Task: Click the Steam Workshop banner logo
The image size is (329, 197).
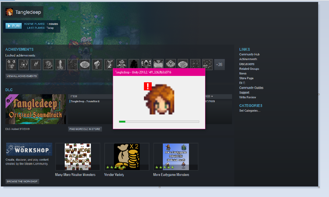Action: coord(29,149)
